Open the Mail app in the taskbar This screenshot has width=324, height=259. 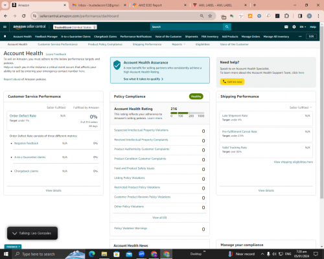pyautogui.click(x=129, y=254)
